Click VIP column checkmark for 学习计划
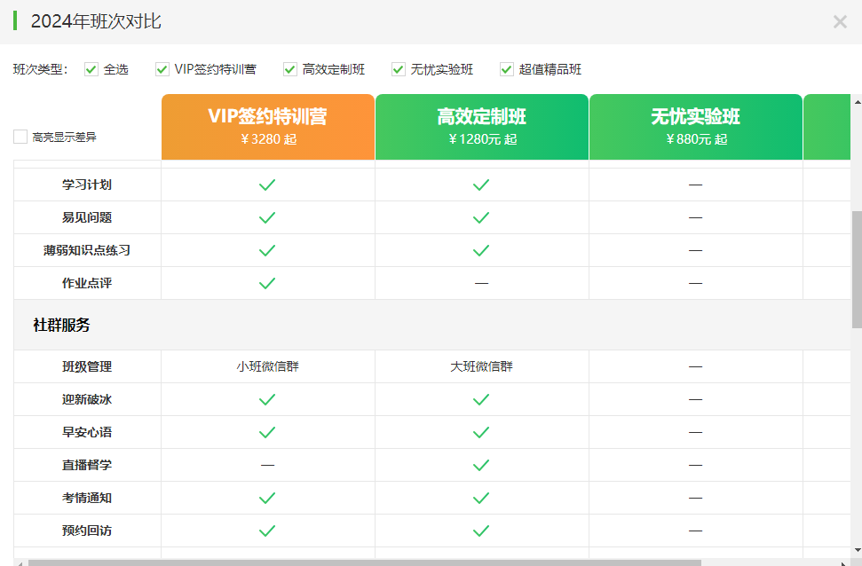This screenshot has height=566, width=862. click(x=267, y=185)
